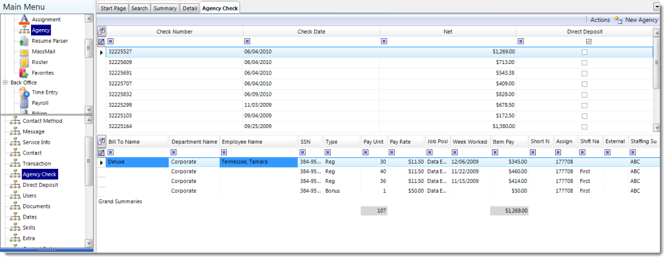Select Direct Deposit in the lower tree

click(40, 185)
